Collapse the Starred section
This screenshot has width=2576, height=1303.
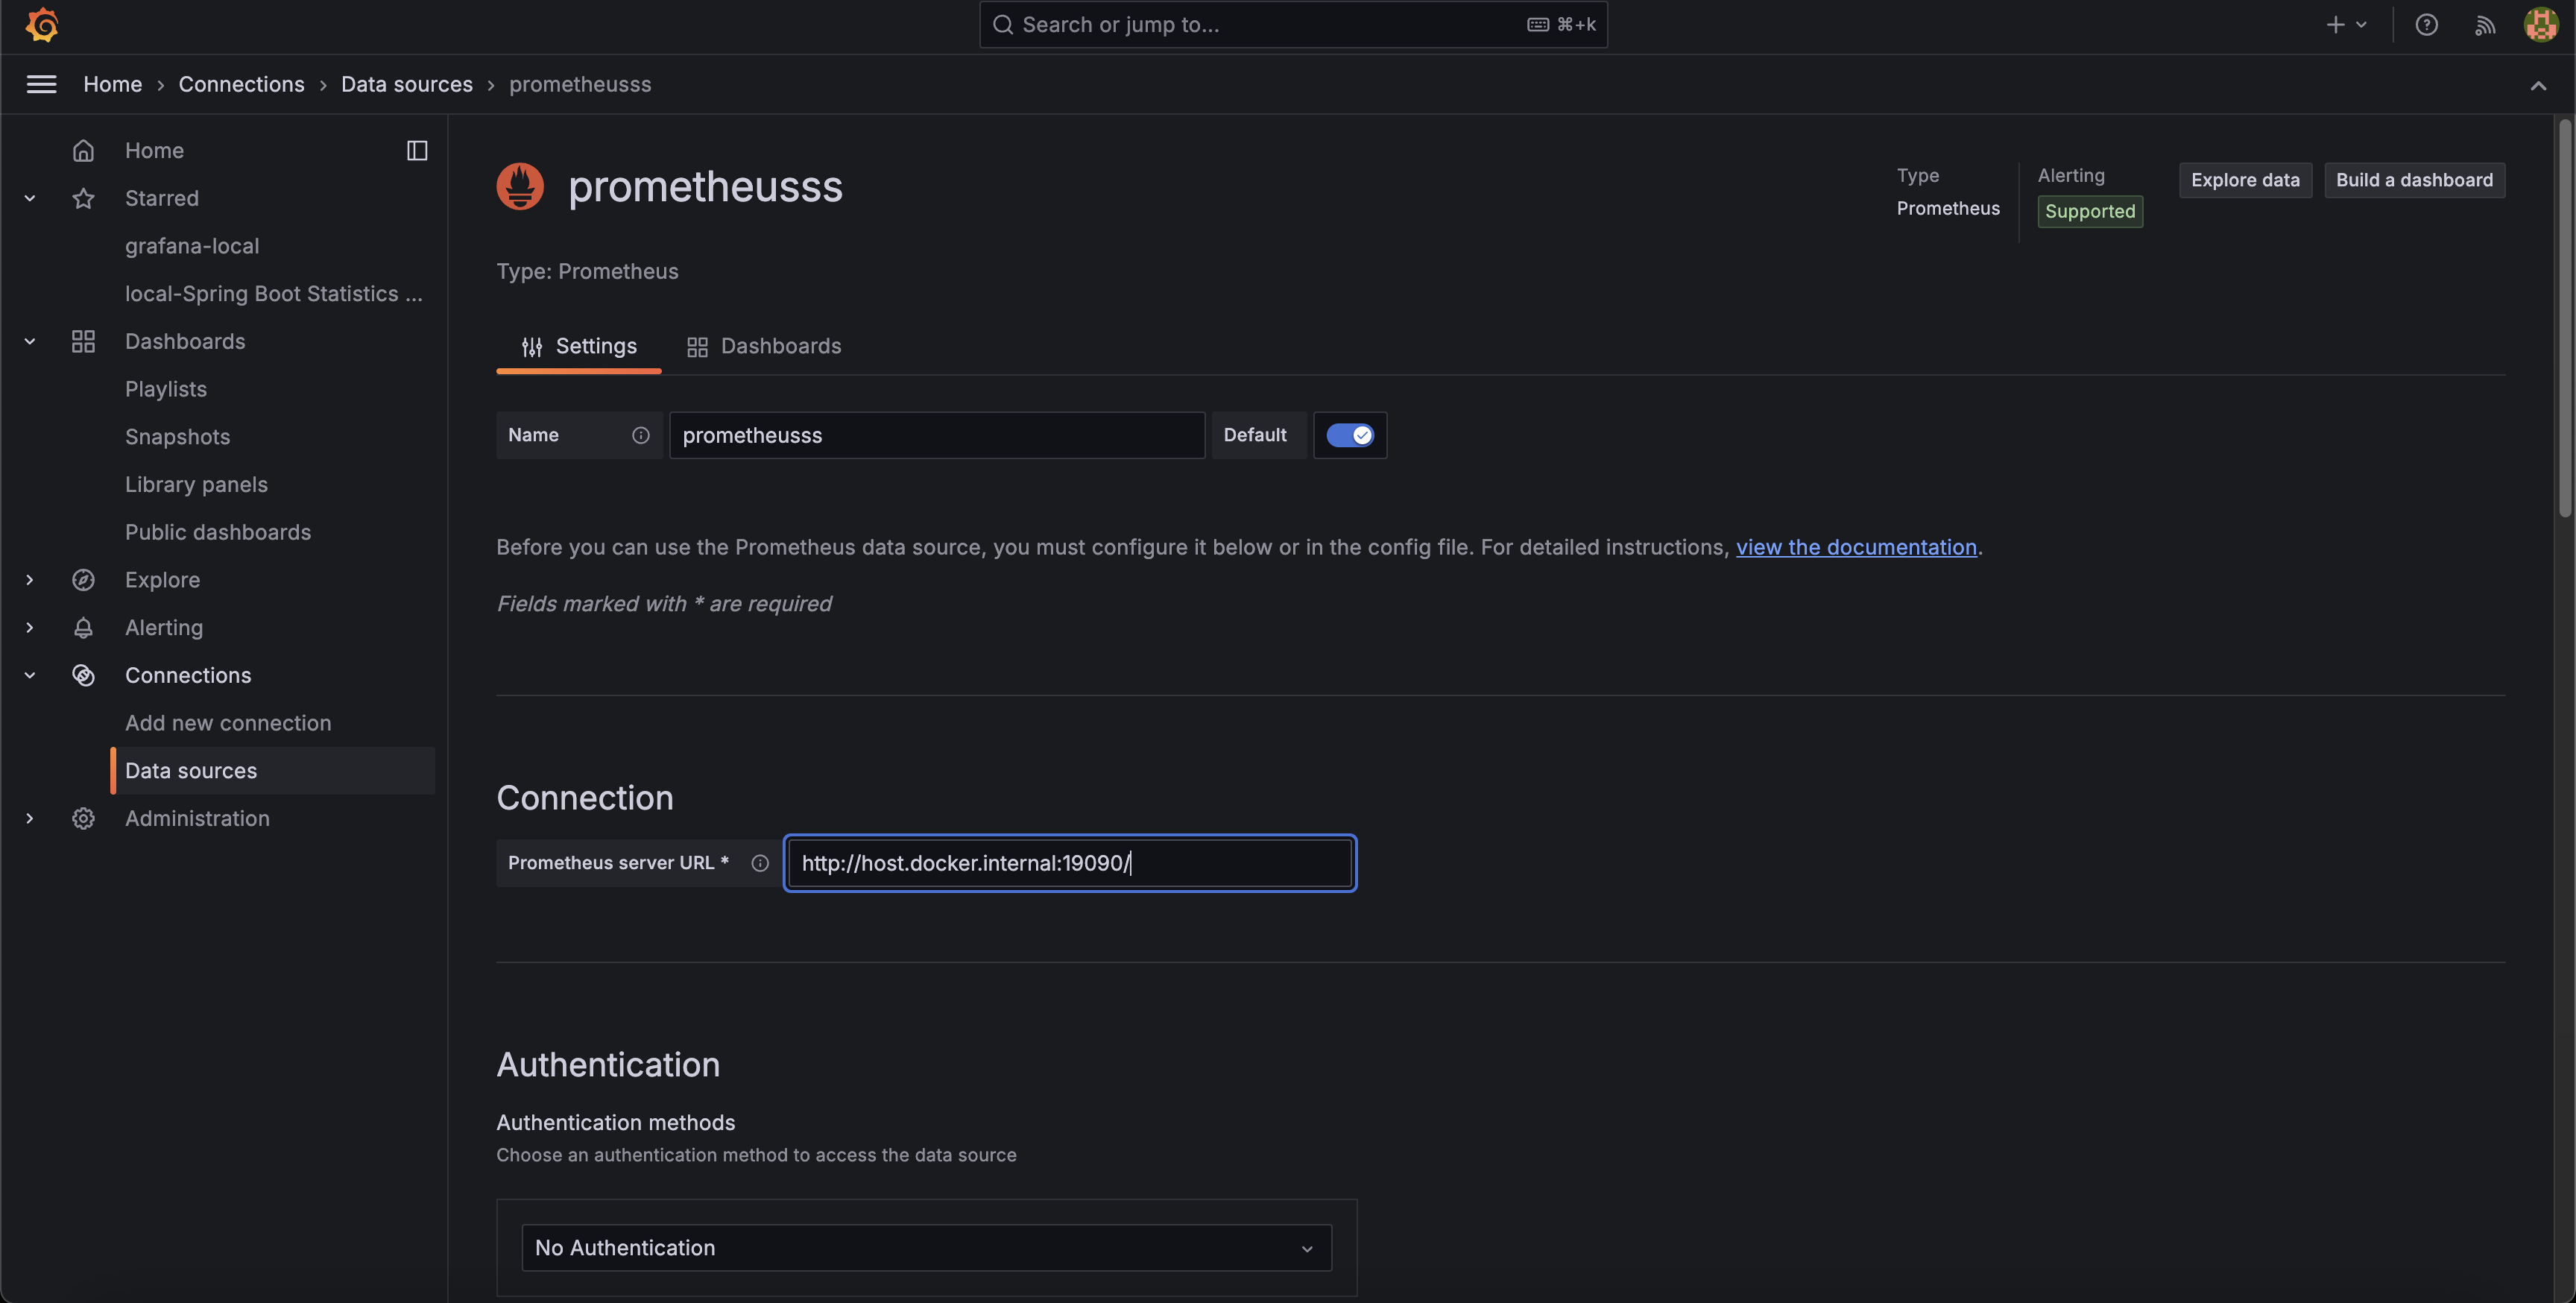pos(30,198)
